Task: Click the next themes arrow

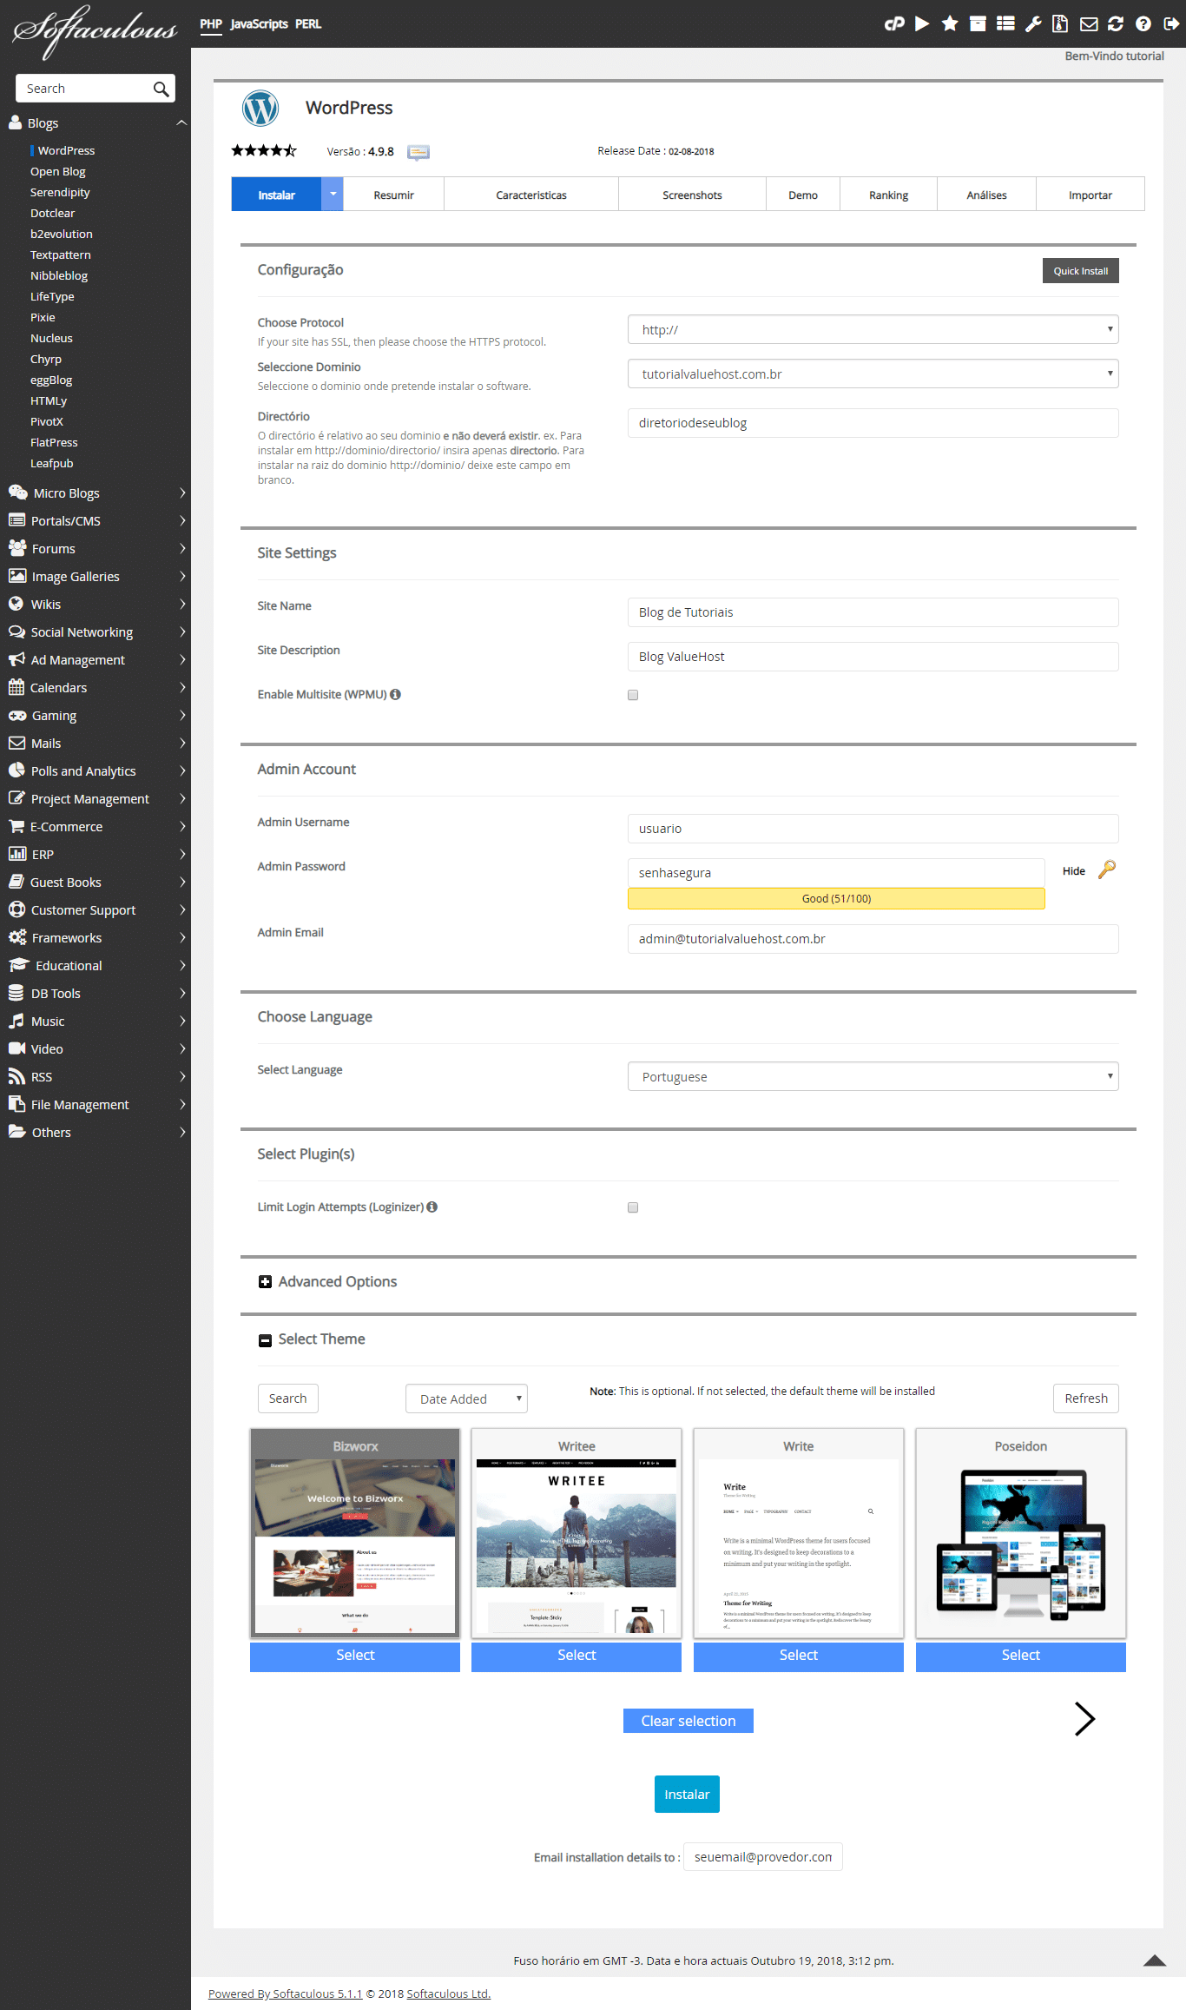Action: tap(1084, 1718)
